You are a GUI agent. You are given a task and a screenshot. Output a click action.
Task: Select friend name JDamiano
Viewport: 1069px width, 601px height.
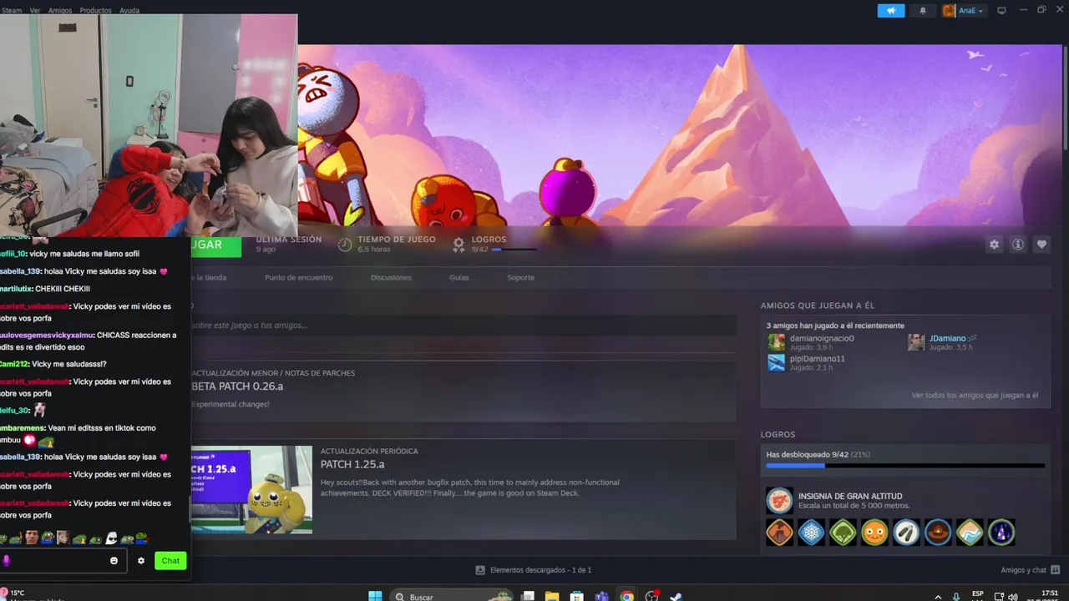[x=947, y=338]
